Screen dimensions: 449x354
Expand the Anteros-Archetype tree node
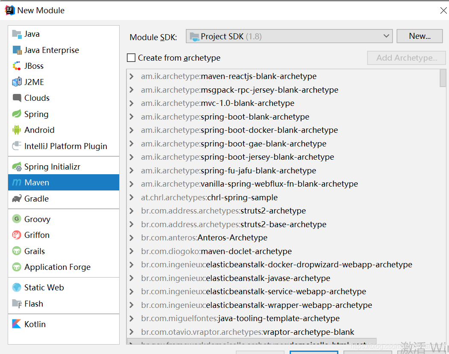coord(132,237)
